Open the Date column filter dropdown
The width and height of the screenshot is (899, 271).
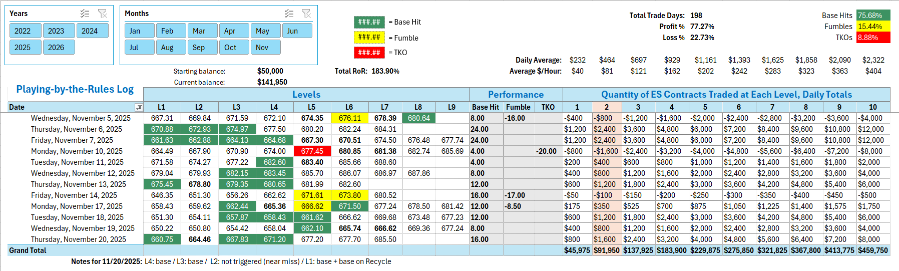139,107
